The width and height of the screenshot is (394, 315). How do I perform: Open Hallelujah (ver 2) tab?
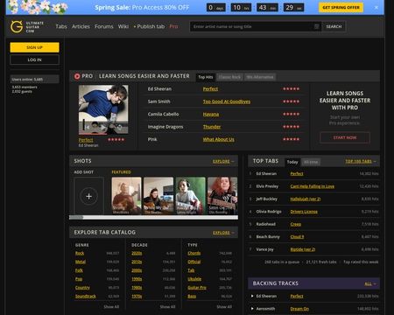(x=306, y=199)
